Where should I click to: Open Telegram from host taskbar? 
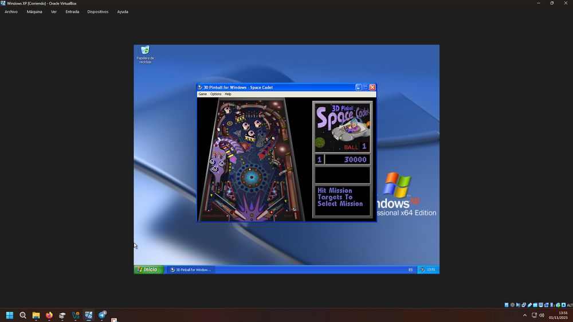(103, 315)
